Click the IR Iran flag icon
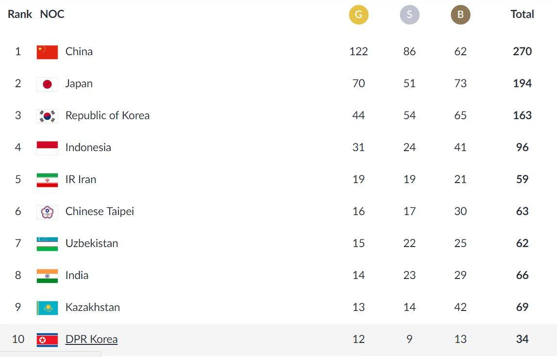 click(47, 180)
